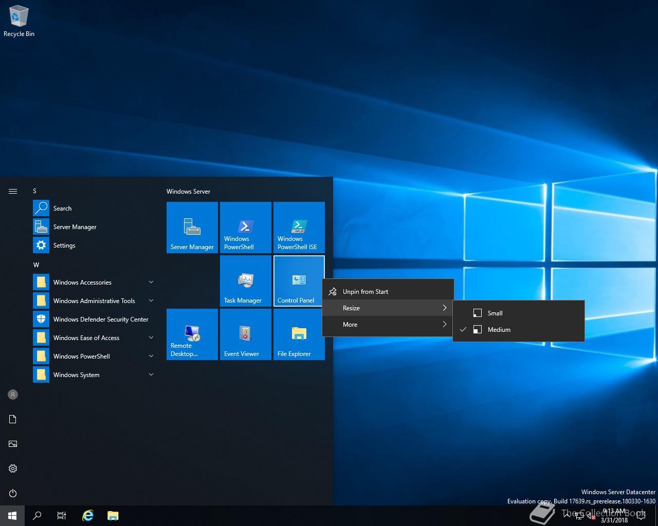Click the user account icon

click(x=13, y=394)
